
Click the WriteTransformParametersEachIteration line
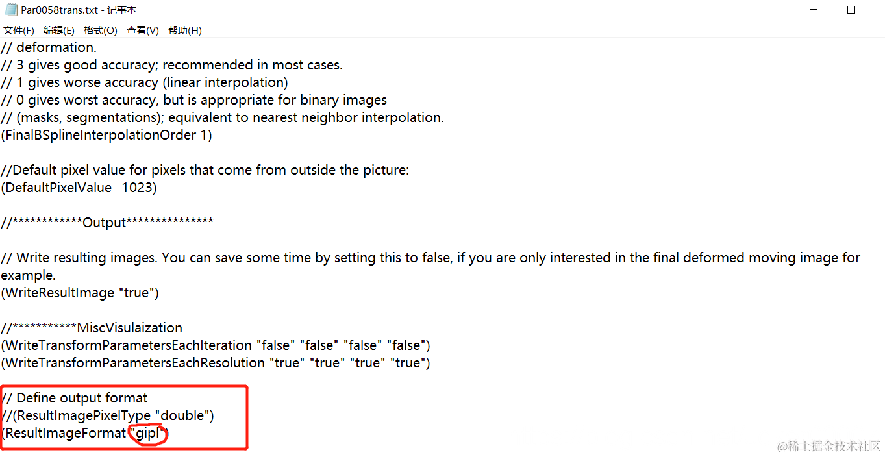216,345
